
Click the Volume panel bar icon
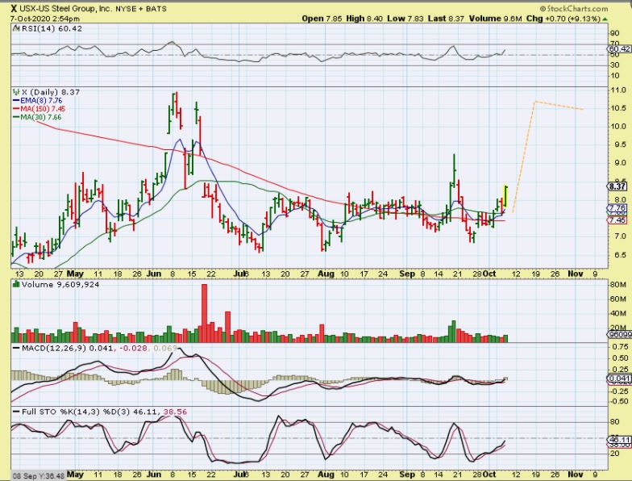tap(16, 284)
